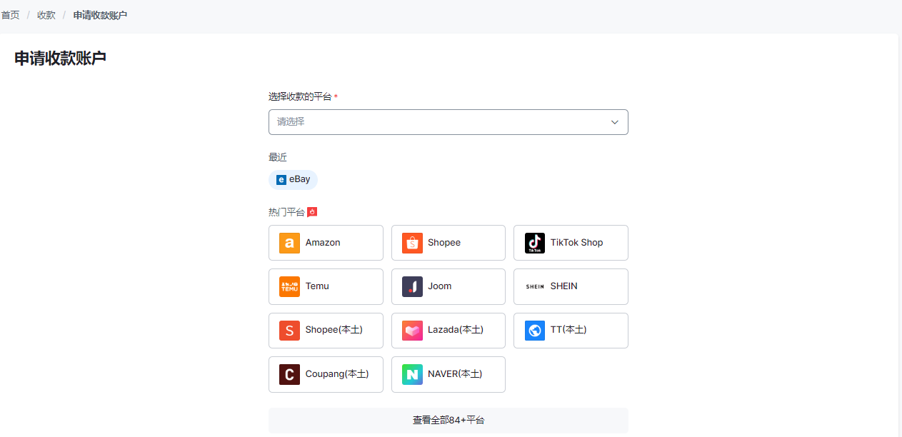Open the 选择收款的平台 dropdown field

(449, 122)
